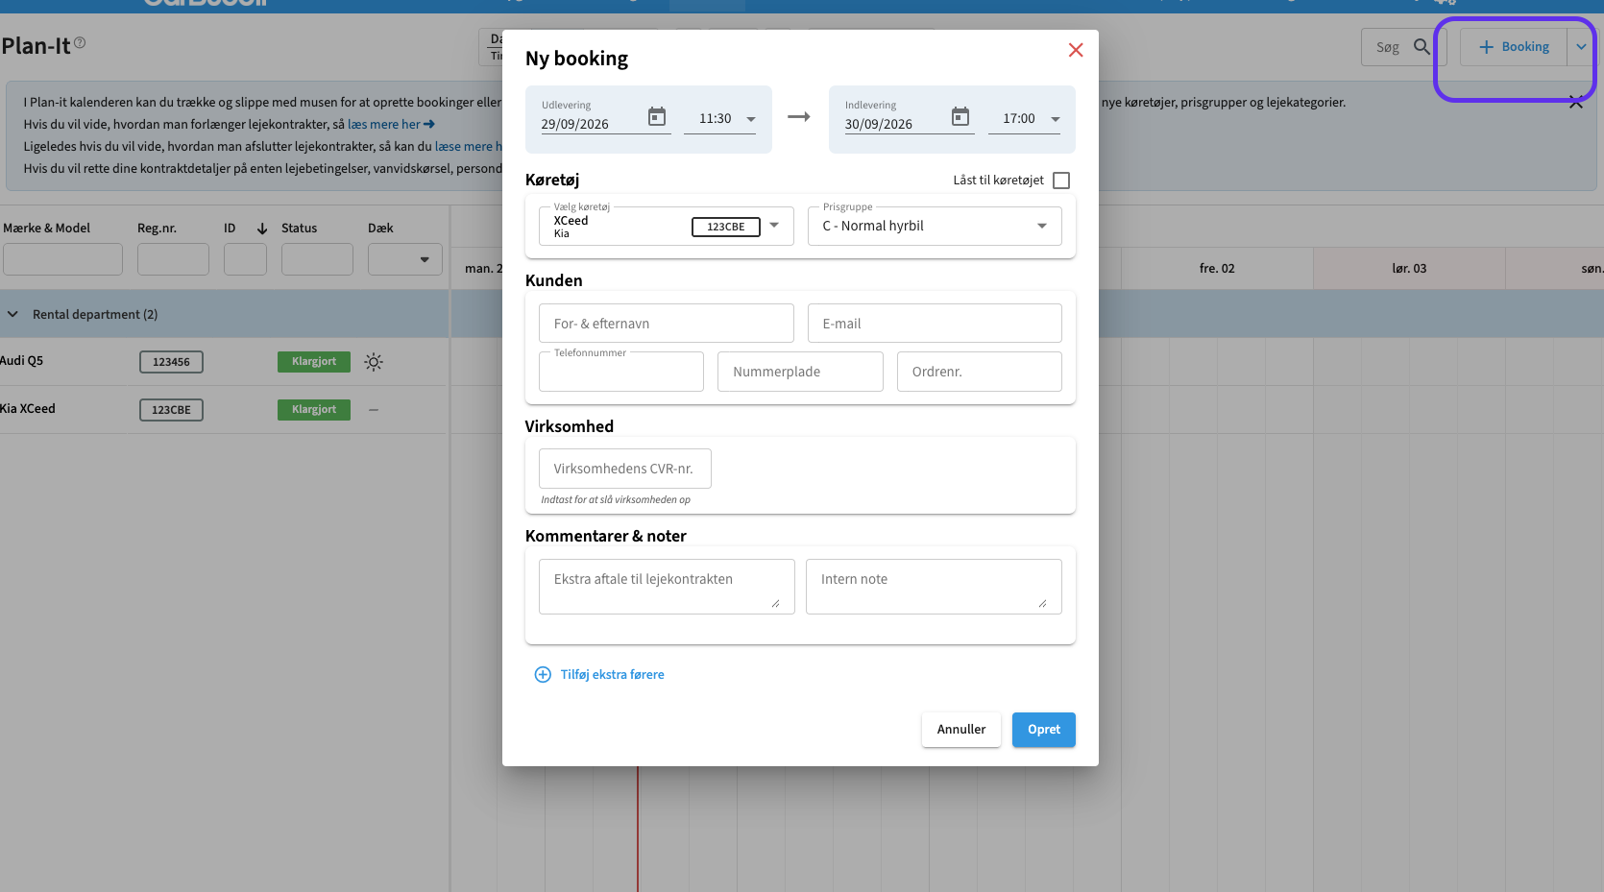Click the magnifier search icon
Screen dimensions: 1604x892
click(x=1422, y=47)
